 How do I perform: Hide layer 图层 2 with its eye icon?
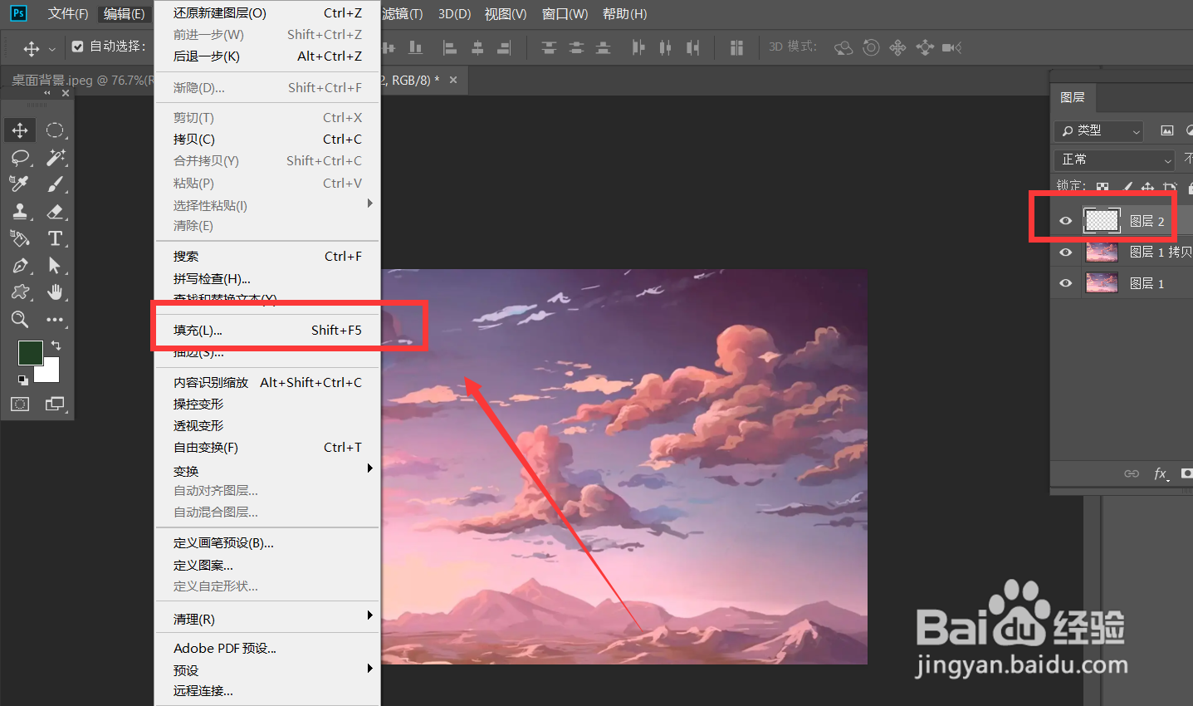point(1066,221)
